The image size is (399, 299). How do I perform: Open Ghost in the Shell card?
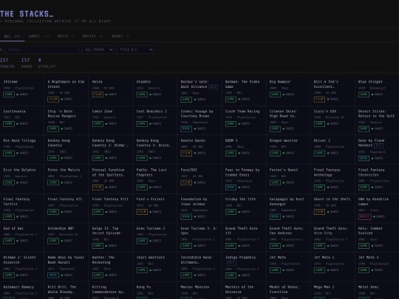click(x=332, y=208)
